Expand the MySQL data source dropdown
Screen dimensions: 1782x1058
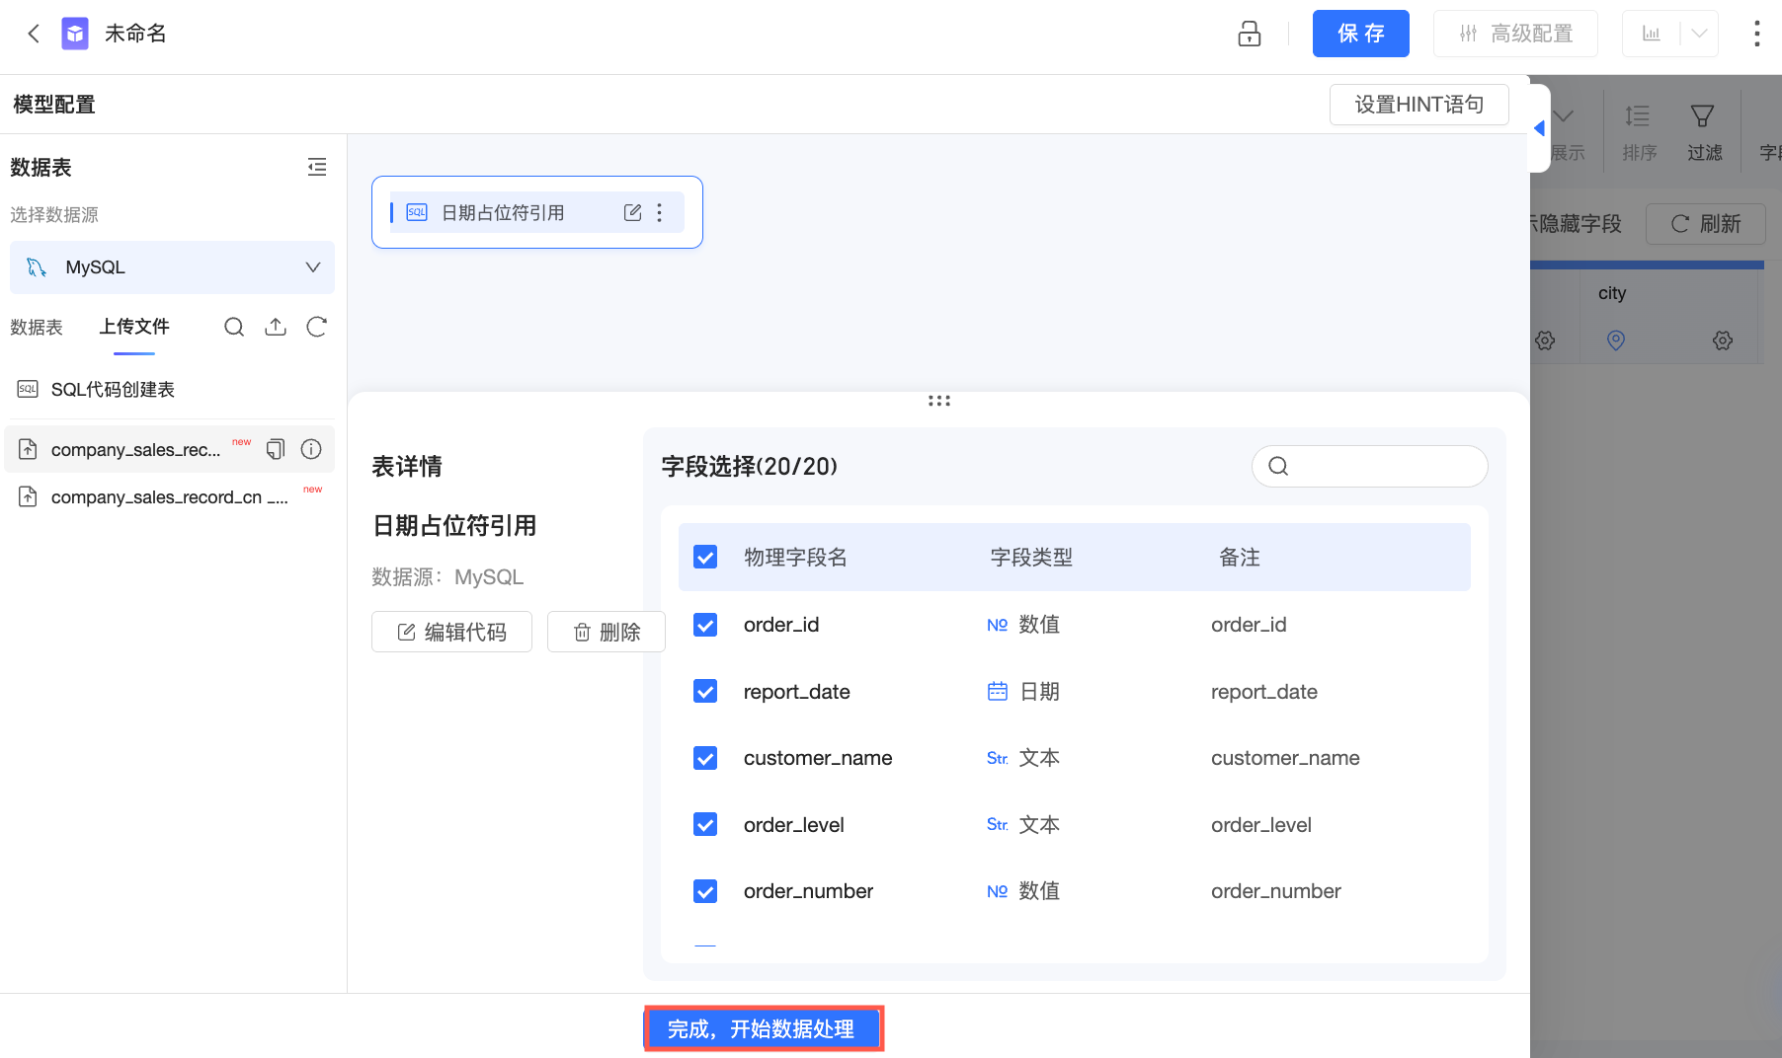pyautogui.click(x=313, y=267)
